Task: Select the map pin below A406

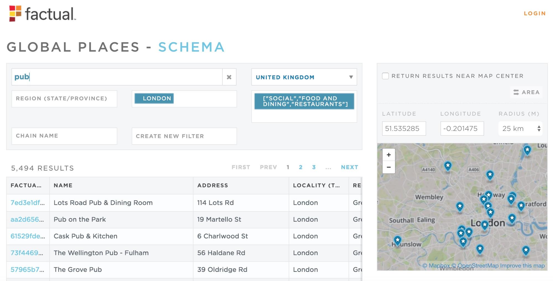Action: pos(490,174)
